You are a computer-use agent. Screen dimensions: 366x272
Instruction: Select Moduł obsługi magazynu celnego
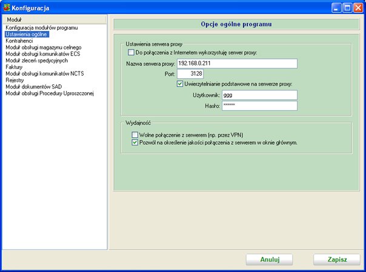(44, 47)
